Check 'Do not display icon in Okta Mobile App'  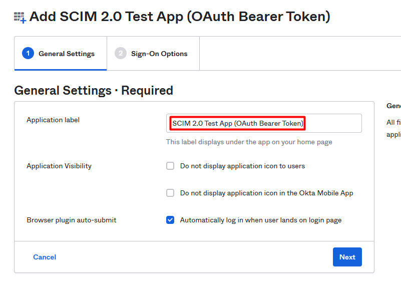pyautogui.click(x=170, y=193)
